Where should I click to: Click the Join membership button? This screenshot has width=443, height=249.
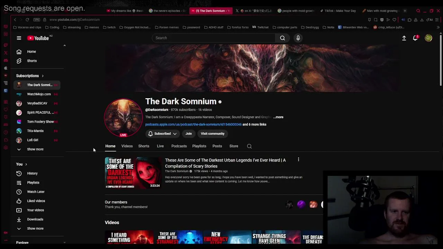click(x=189, y=133)
